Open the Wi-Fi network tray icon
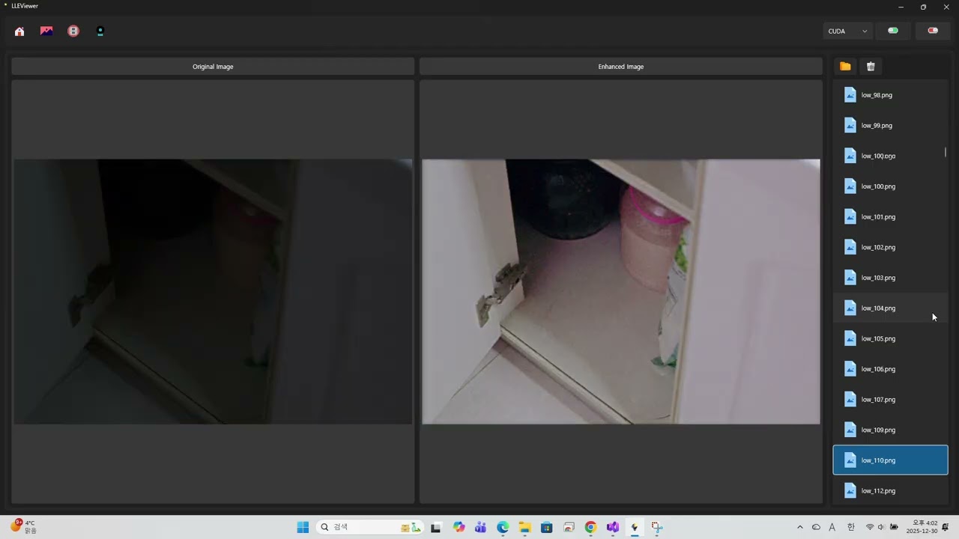The width and height of the screenshot is (959, 539). tap(870, 527)
